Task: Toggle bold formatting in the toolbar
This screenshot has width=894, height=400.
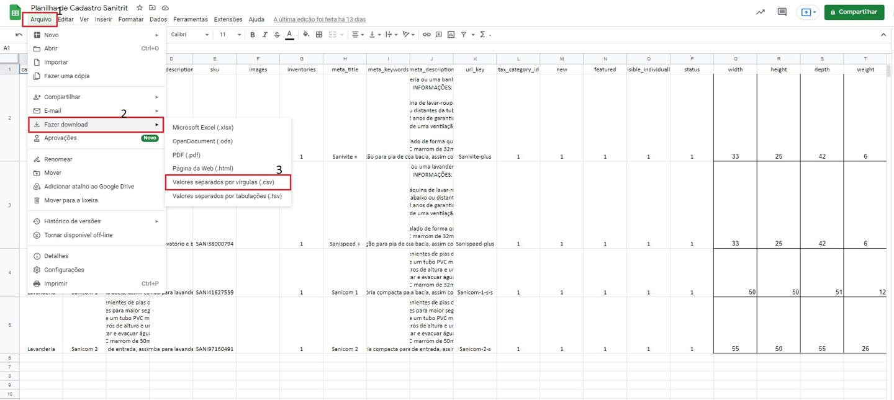Action: (x=252, y=35)
